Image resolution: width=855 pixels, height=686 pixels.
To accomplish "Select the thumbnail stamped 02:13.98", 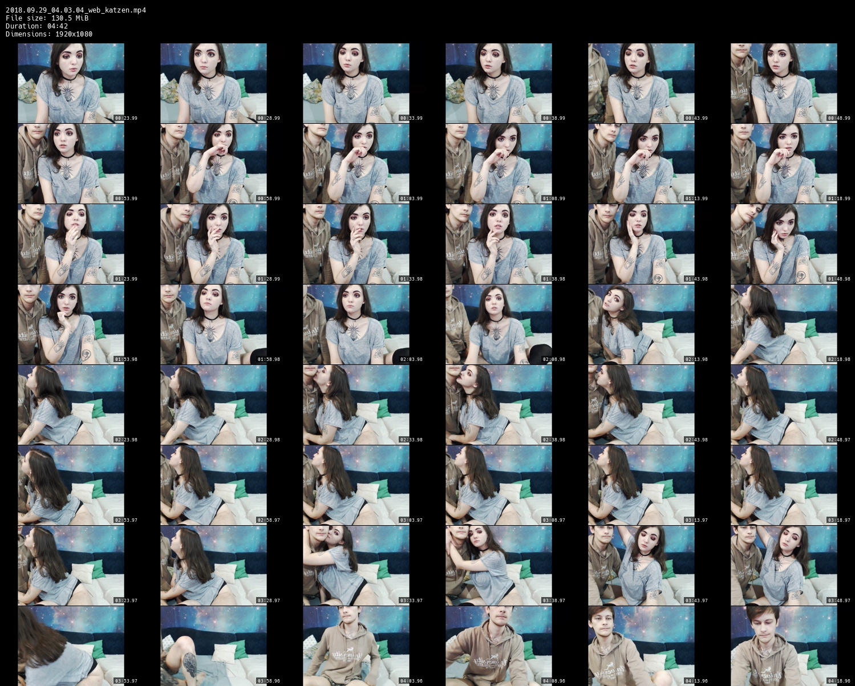I will click(x=642, y=324).
